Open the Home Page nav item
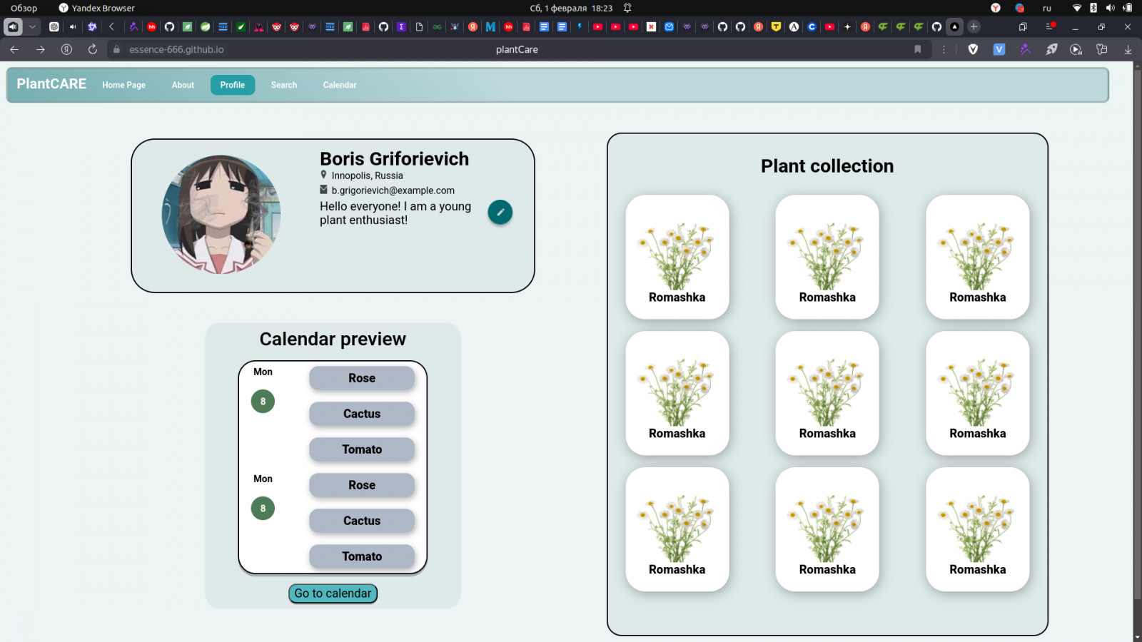Image resolution: width=1142 pixels, height=642 pixels. 123,85
